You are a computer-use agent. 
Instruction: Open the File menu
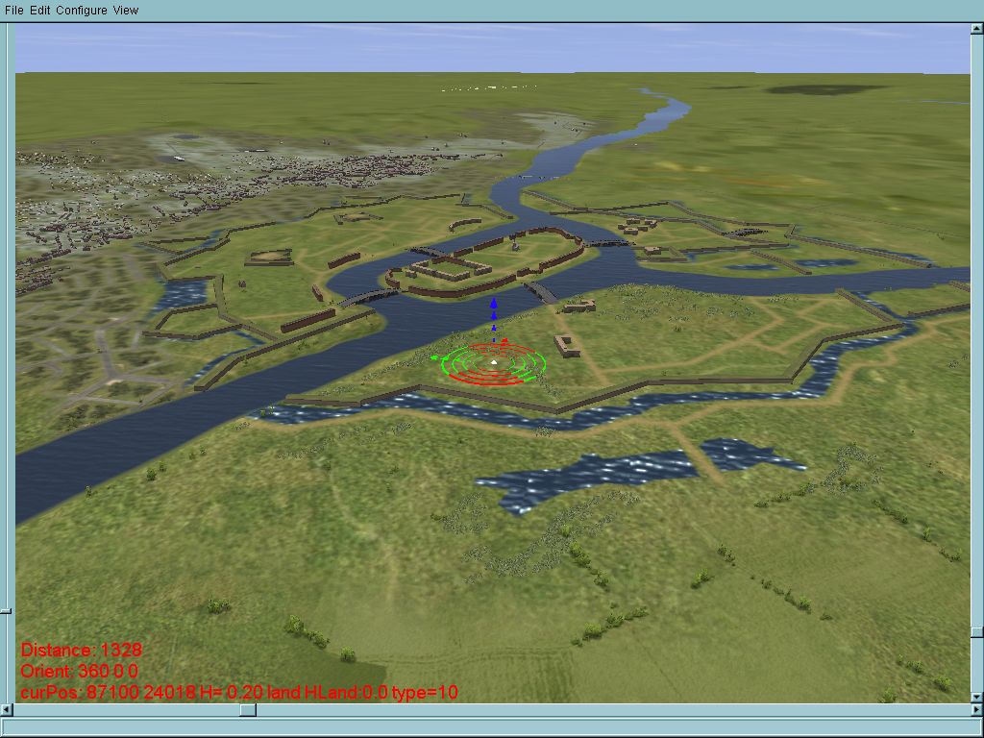pos(13,10)
